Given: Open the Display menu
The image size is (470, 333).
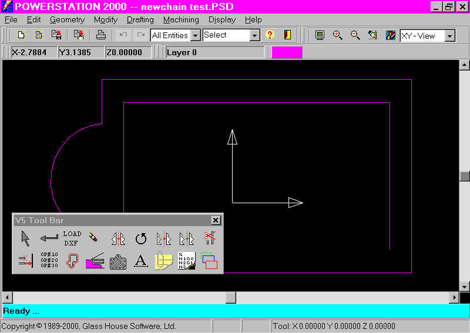Looking at the screenshot, I should click(222, 20).
